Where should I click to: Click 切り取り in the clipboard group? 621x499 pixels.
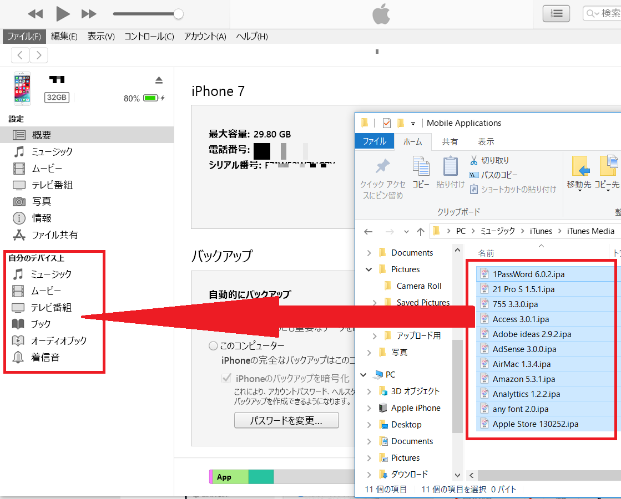489,160
